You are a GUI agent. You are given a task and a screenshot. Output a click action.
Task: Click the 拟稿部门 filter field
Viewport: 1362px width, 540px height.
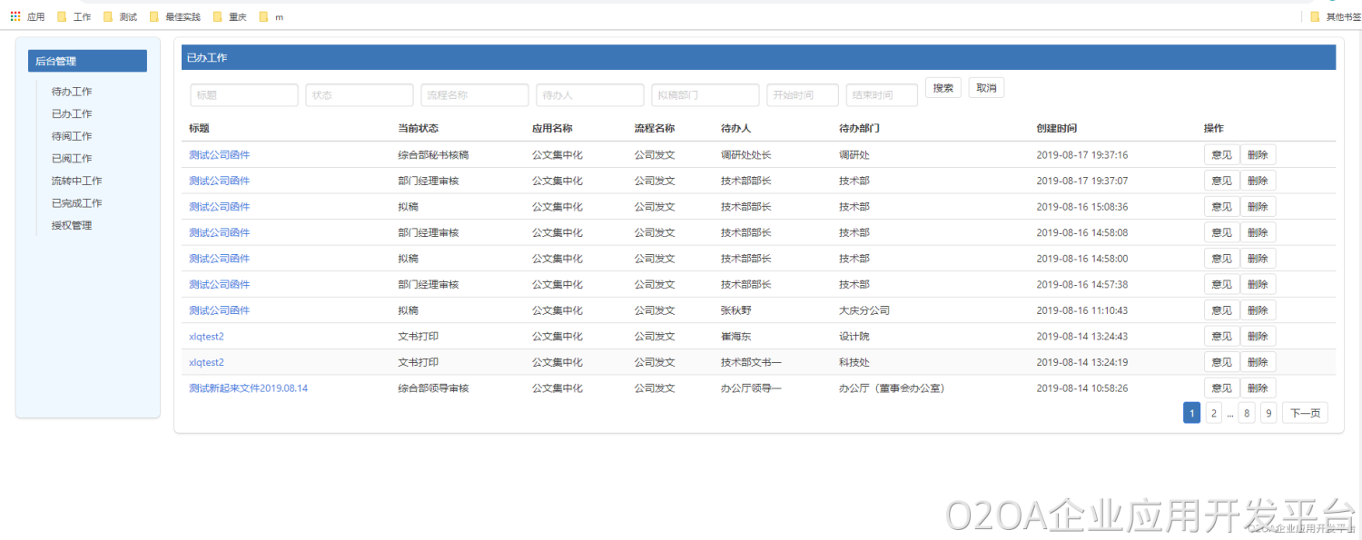705,95
